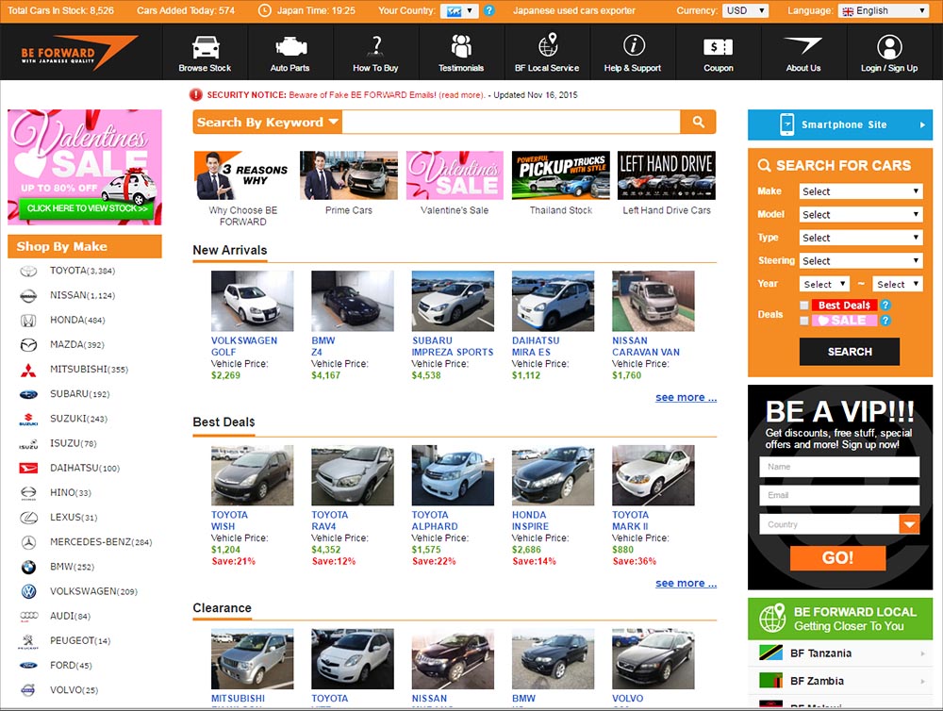Viewport: 943px width, 711px height.
Task: Click the Mazda logo in Shop By Make
Action: 28,345
